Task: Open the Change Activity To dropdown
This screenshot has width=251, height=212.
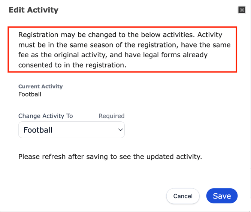Action: coord(72,130)
